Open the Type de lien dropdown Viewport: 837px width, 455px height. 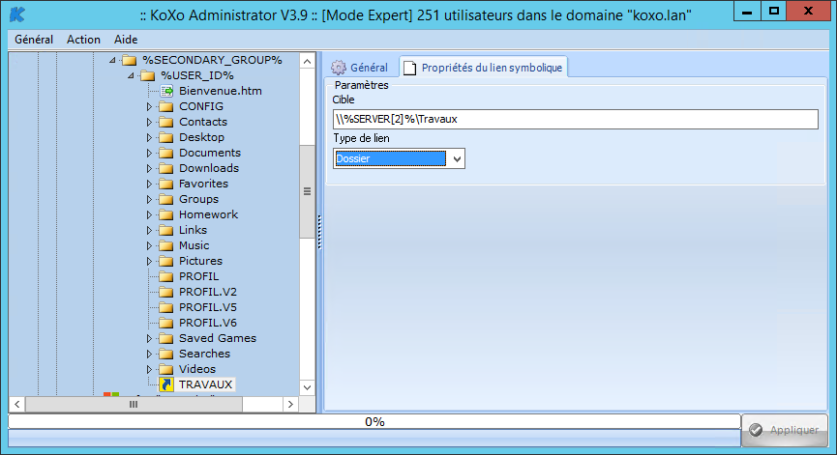(x=457, y=158)
